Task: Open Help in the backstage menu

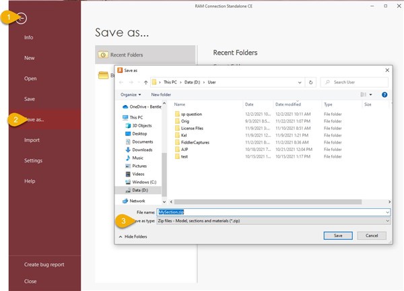Action: click(x=30, y=181)
